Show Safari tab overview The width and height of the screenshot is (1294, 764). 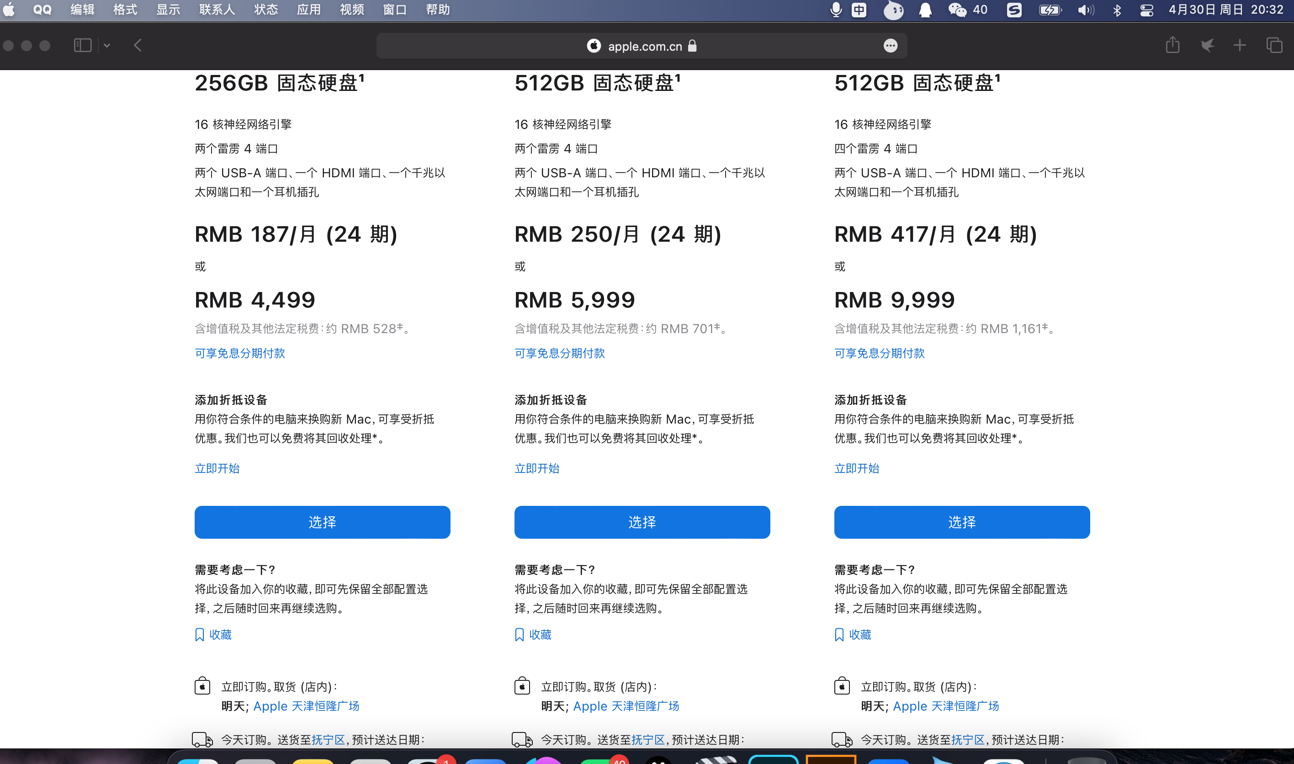tap(1274, 45)
